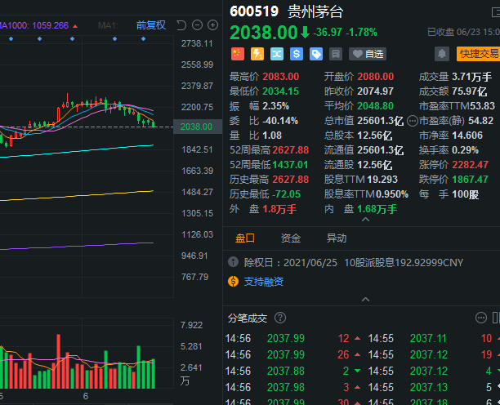This screenshot has height=405, width=500.
Task: Click the blue price tag icon
Action: 316,54
